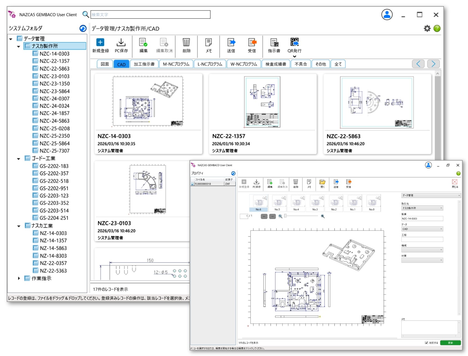Collapse ナスカ製作所 tree node arrow
Image resolution: width=468 pixels, height=356 pixels.
[19, 46]
